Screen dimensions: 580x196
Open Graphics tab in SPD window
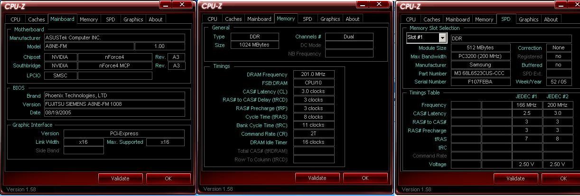click(528, 19)
